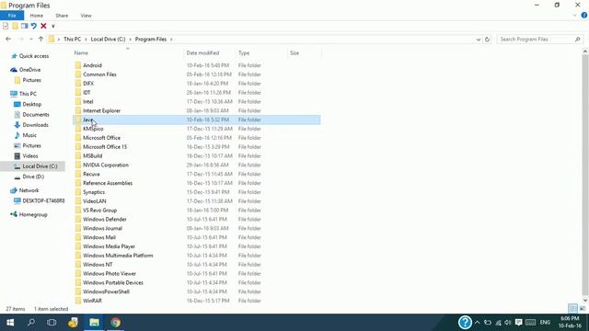Select the Internet Explorer folder
Viewport: 589px width, 331px height.
[101, 110]
